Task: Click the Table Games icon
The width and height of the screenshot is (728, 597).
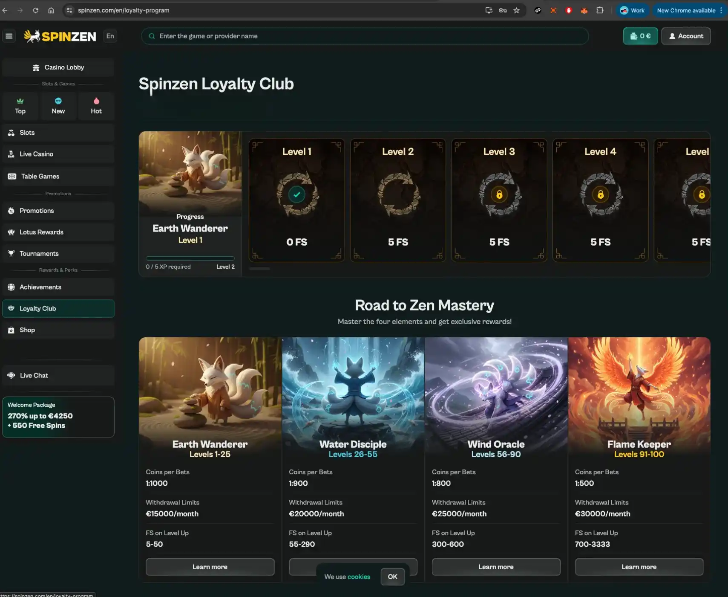Action: coord(12,176)
